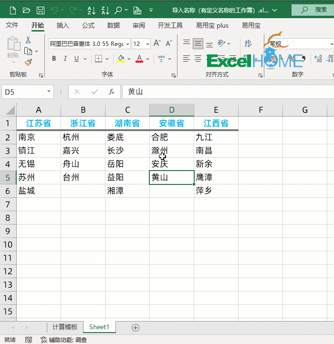Sort ascending with the A-Z icon
334x344 pixels.
click(92, 11)
